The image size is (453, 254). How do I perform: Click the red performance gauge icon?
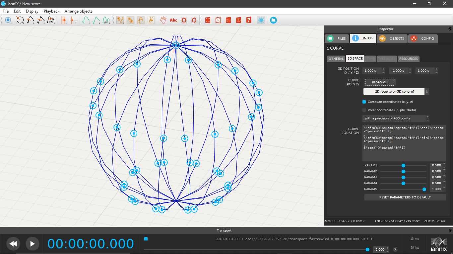point(228,20)
